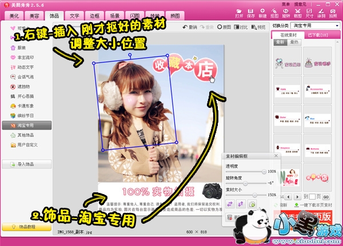Adjust the 透明度 (Opacity) slider handle

(264, 171)
